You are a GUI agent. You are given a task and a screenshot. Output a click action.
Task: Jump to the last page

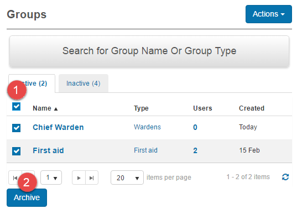[x=92, y=178]
